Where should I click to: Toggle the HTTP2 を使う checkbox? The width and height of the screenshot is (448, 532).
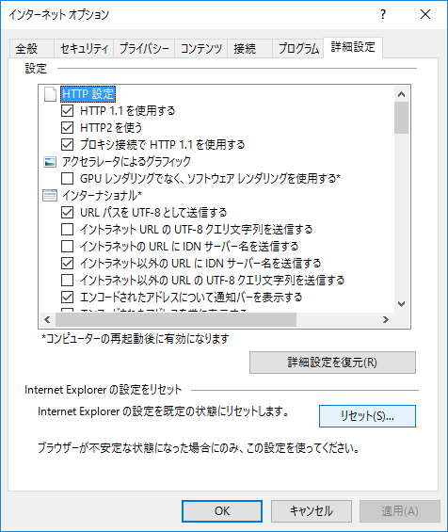(67, 127)
